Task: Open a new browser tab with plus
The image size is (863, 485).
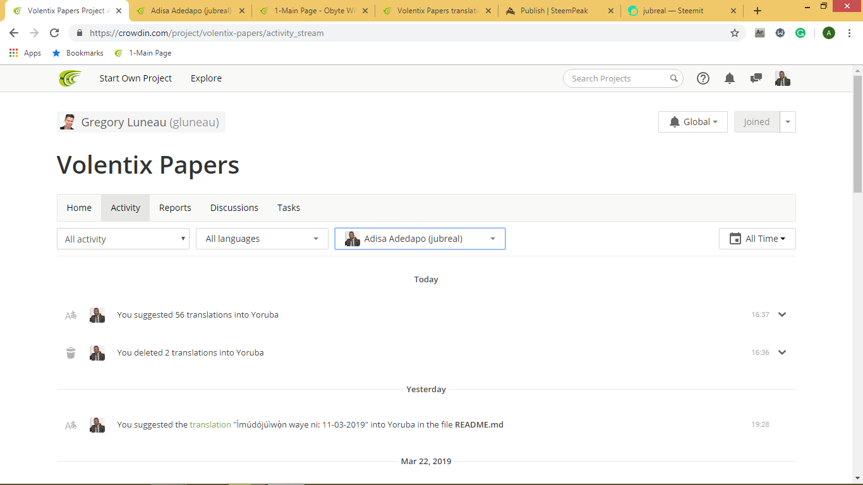Action: click(x=757, y=11)
